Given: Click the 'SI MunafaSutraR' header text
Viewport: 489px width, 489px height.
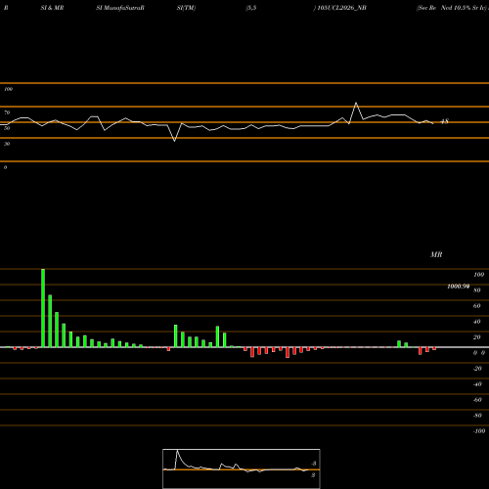Looking at the screenshot, I should coord(120,8).
